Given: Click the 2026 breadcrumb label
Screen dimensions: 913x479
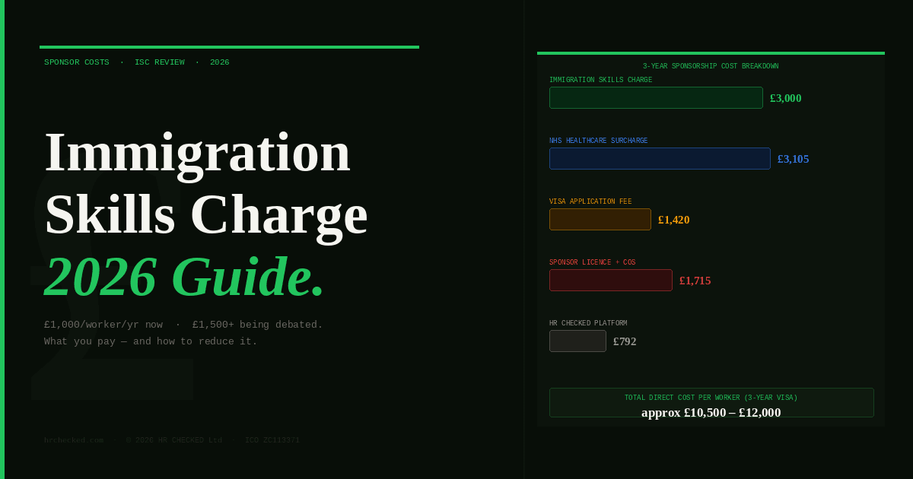Looking at the screenshot, I should [x=220, y=62].
